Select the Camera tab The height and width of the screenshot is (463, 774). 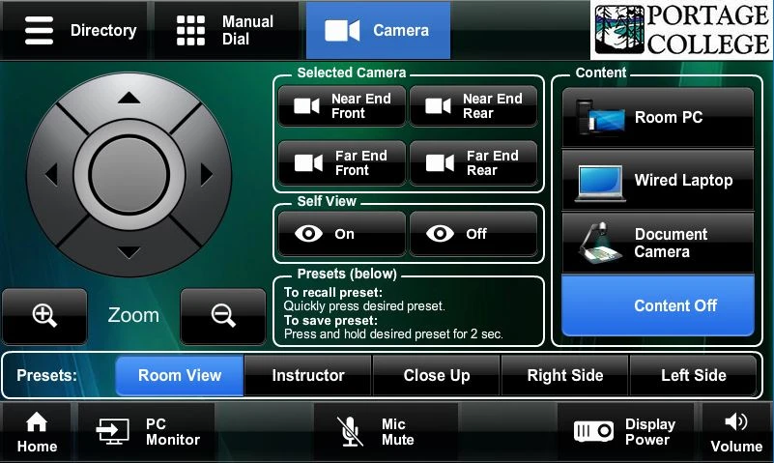click(378, 30)
